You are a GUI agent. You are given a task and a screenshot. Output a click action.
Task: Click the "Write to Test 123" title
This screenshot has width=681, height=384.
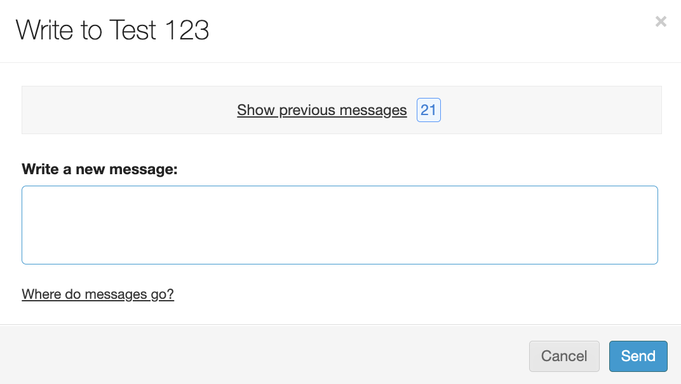tap(112, 30)
